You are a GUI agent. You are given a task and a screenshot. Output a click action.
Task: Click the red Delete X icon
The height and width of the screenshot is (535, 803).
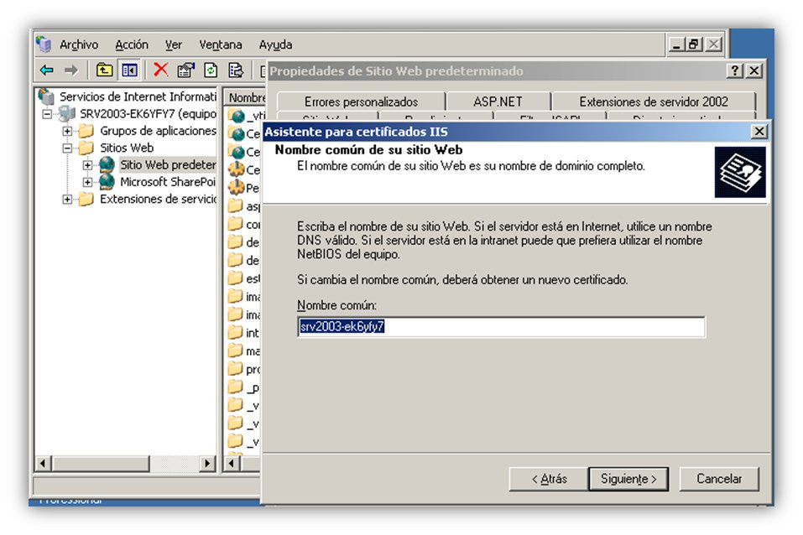161,69
